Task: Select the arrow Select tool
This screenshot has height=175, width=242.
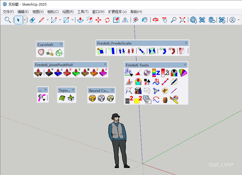Action: point(19,20)
